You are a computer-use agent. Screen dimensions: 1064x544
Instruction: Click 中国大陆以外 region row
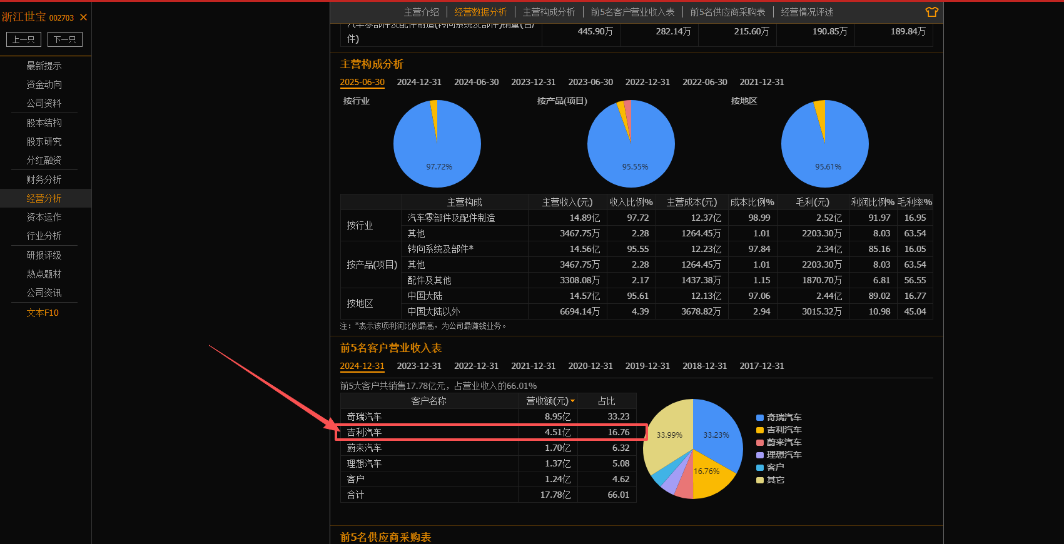click(x=667, y=311)
